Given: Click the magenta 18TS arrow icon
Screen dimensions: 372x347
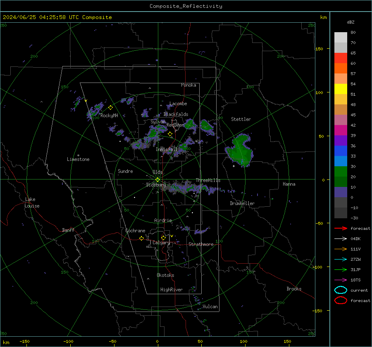Looking at the screenshot, I should pos(341,280).
